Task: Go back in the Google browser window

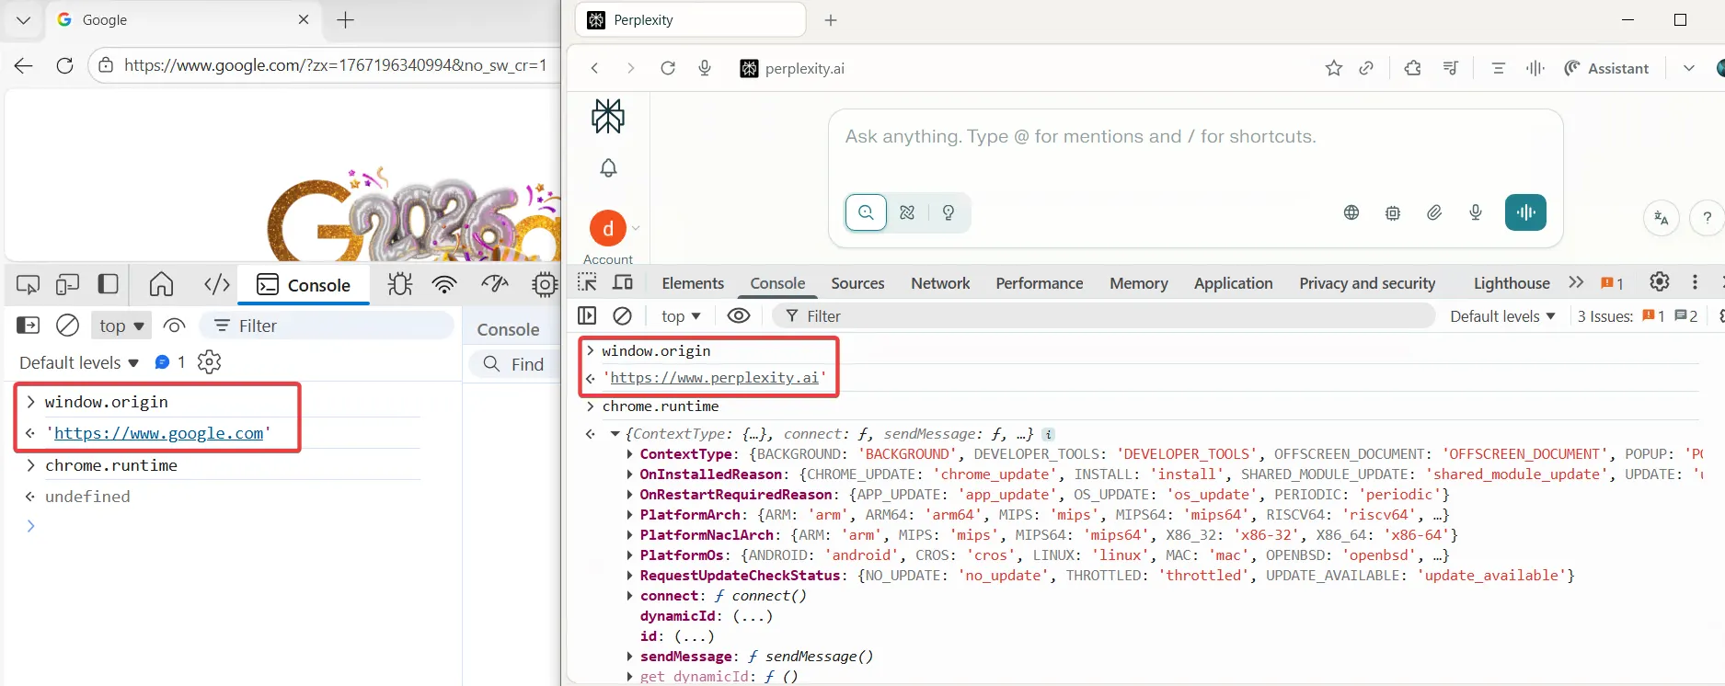Action: tap(24, 65)
